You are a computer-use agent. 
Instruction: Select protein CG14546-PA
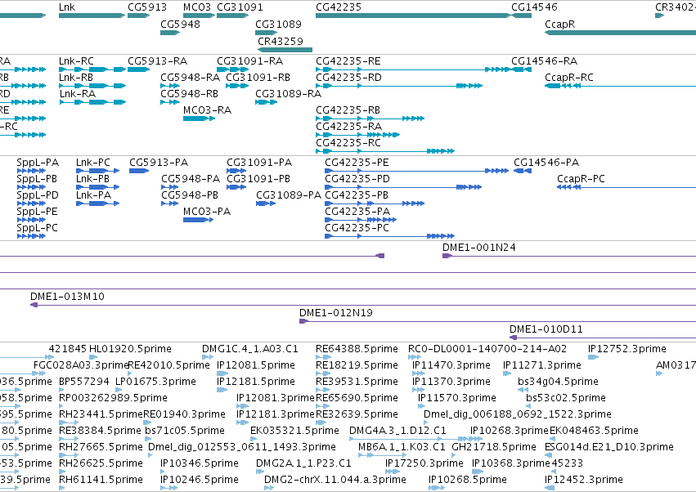click(x=546, y=163)
